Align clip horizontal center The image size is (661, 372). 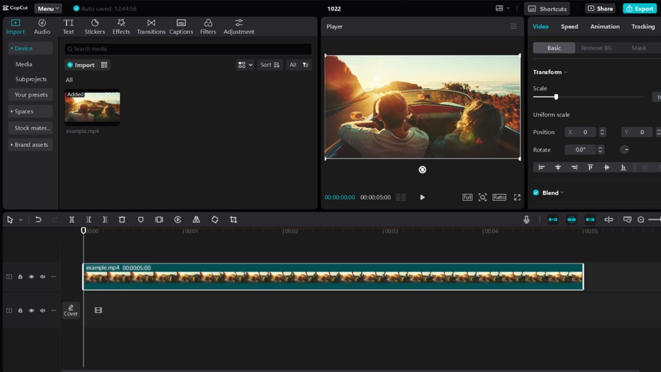click(x=558, y=167)
